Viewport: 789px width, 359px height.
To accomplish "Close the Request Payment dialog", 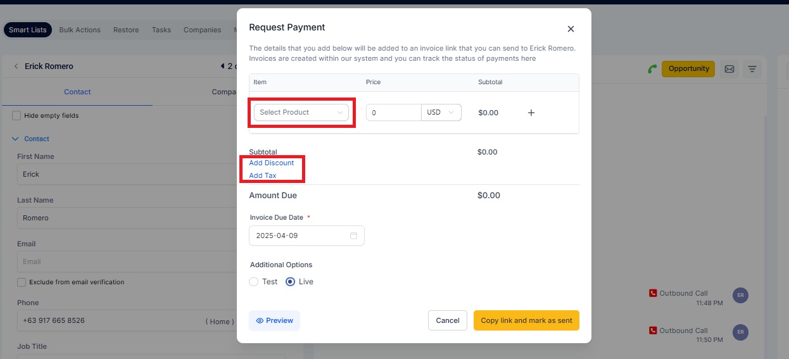I will [571, 29].
